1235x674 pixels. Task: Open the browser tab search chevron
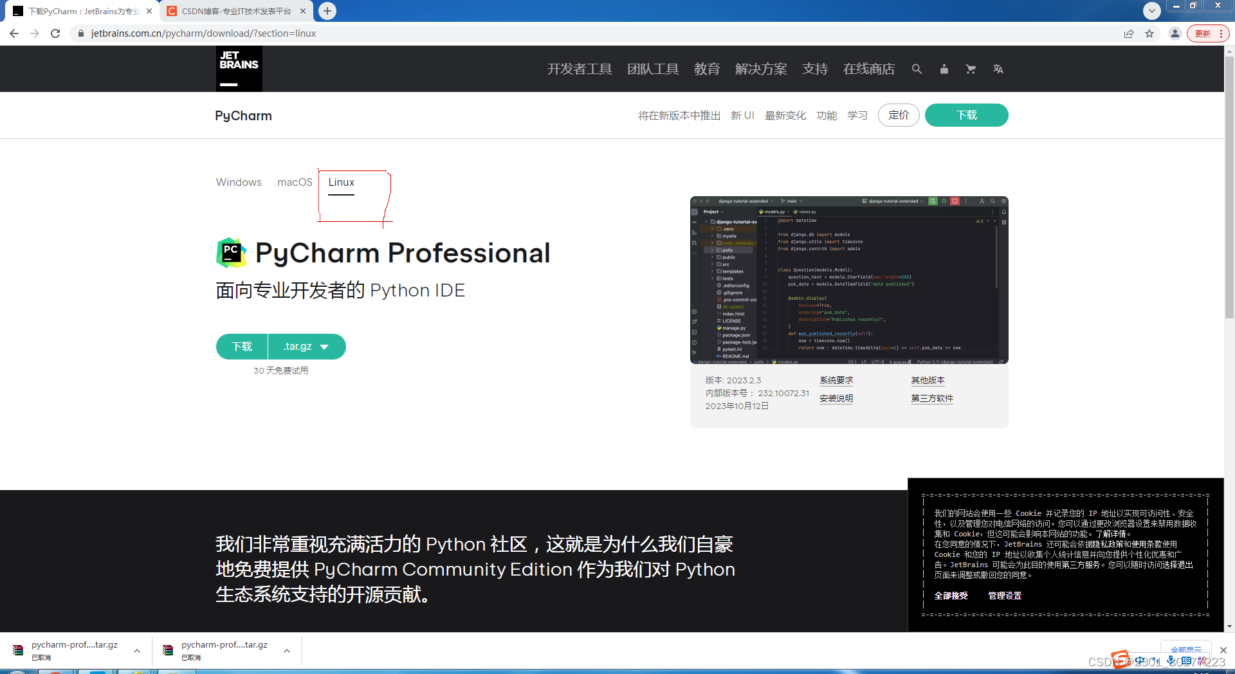[1151, 10]
